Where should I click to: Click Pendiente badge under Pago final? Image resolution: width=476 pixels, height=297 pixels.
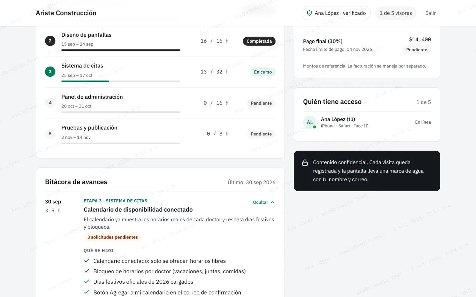click(x=416, y=50)
